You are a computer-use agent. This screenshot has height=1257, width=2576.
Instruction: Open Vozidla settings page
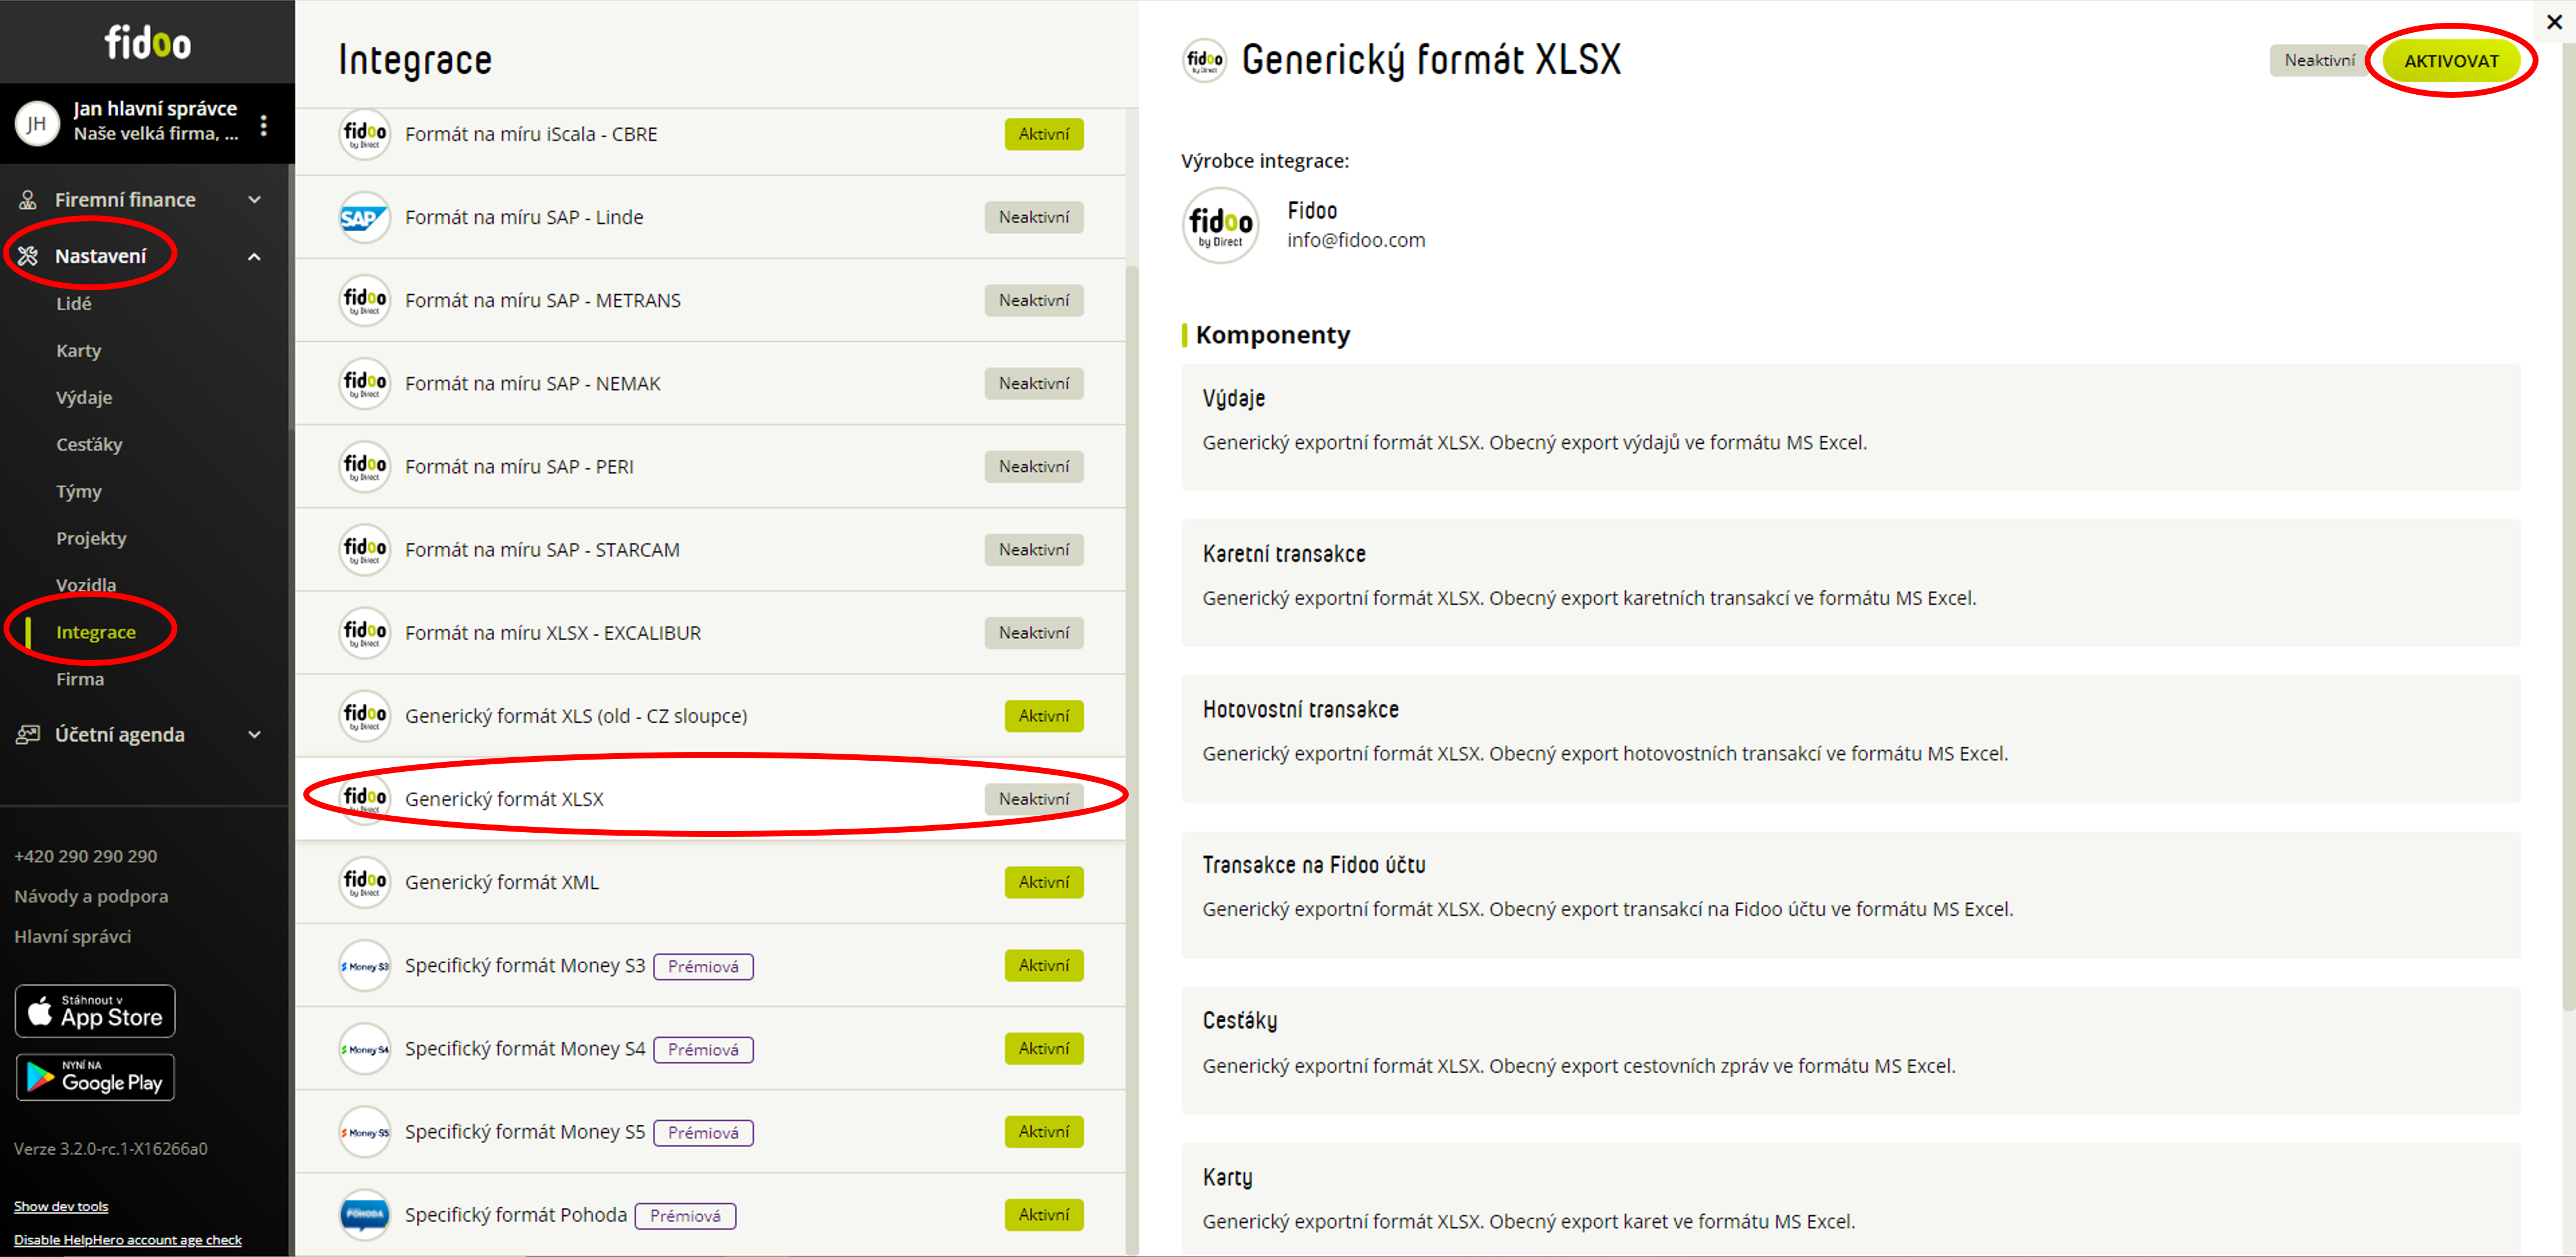[86, 586]
